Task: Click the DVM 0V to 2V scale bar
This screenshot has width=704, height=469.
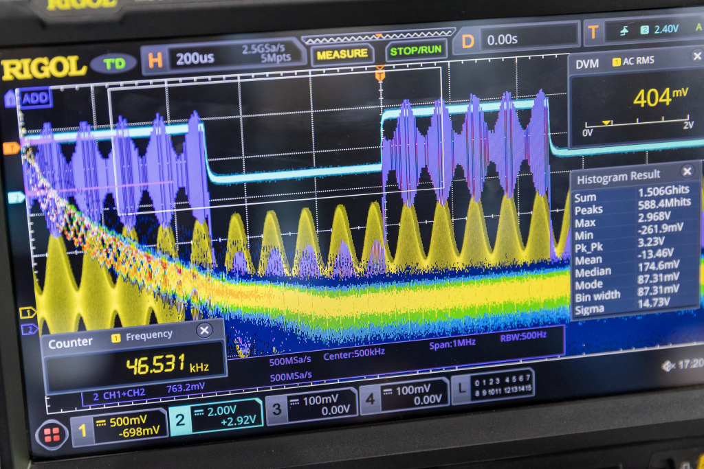Action: click(635, 126)
